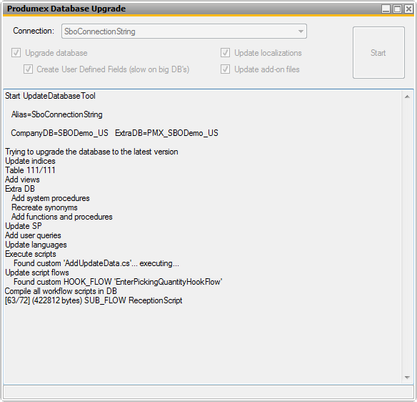The width and height of the screenshot is (417, 402).
Task: Toggle the Upgrade database checkbox
Action: (16, 52)
